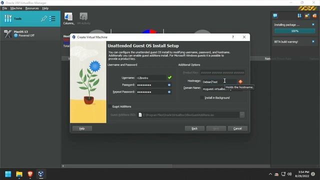This screenshot has height=180, width=320.
Task: Open Guest Additions ISO dropdown arrow
Action: (x=242, y=115)
